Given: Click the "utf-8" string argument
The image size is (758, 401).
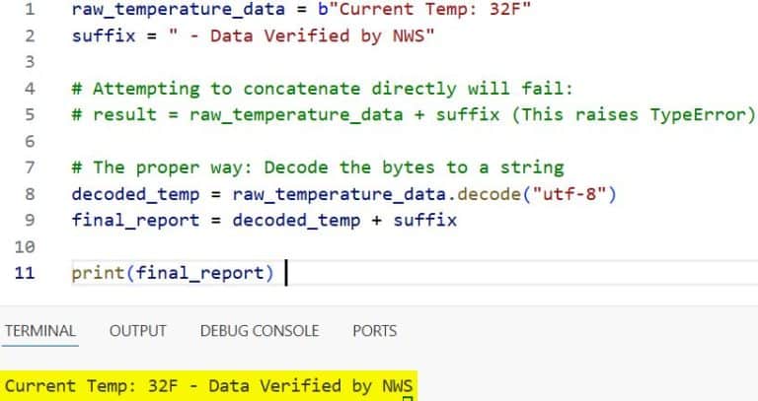Looking at the screenshot, I should [x=570, y=193].
